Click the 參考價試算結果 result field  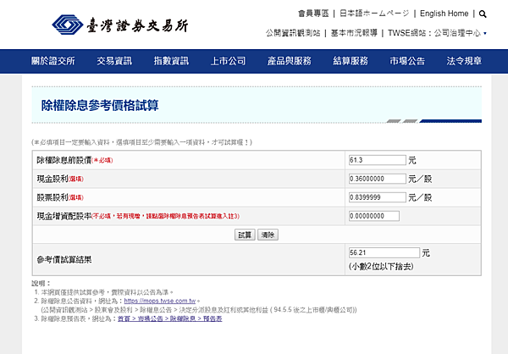pyautogui.click(x=384, y=252)
